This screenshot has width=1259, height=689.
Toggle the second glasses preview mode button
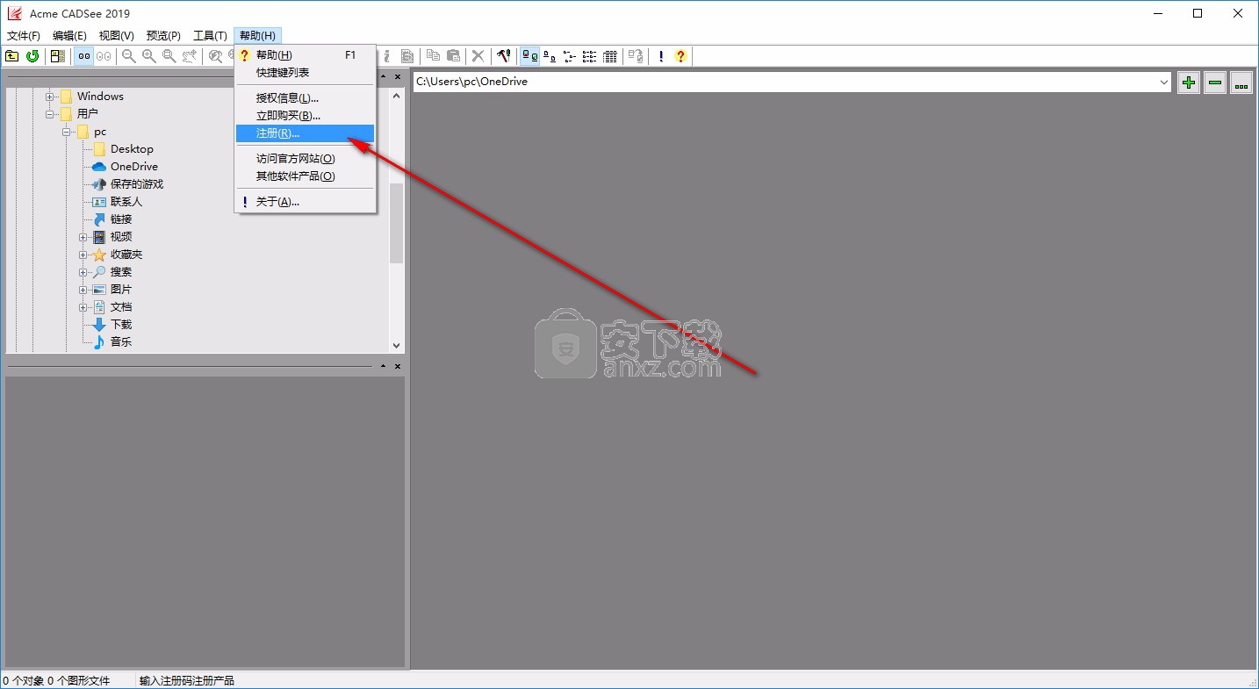104,56
